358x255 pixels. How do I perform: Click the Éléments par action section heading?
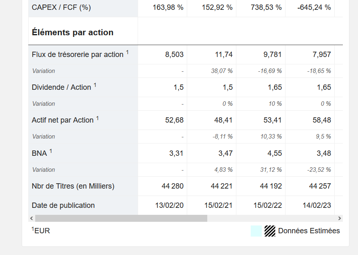73,32
